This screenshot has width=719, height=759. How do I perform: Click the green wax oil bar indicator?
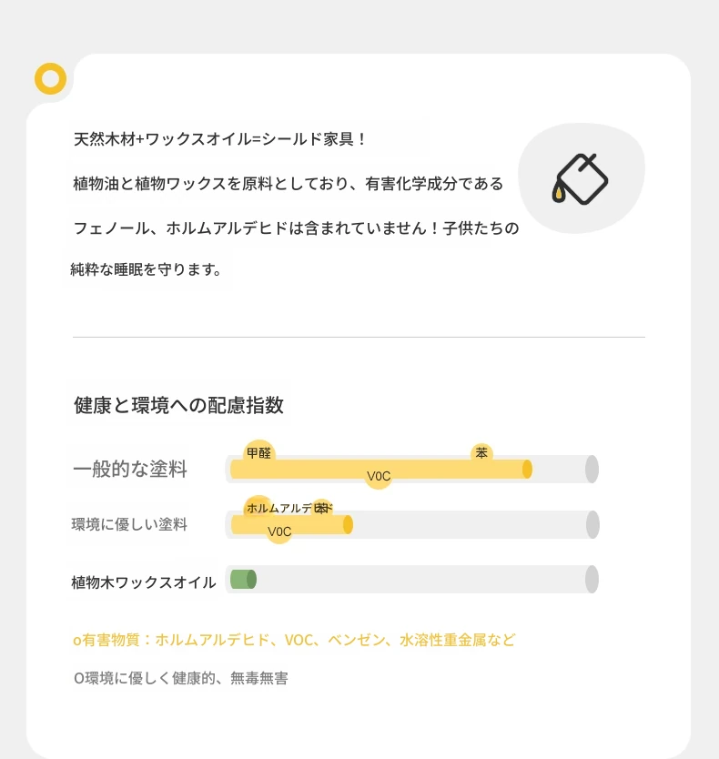coord(243,580)
